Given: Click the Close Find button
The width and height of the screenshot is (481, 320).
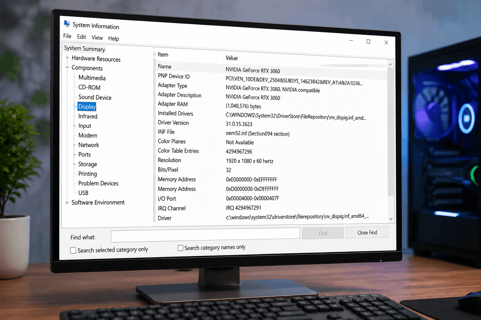Looking at the screenshot, I should pyautogui.click(x=367, y=232).
